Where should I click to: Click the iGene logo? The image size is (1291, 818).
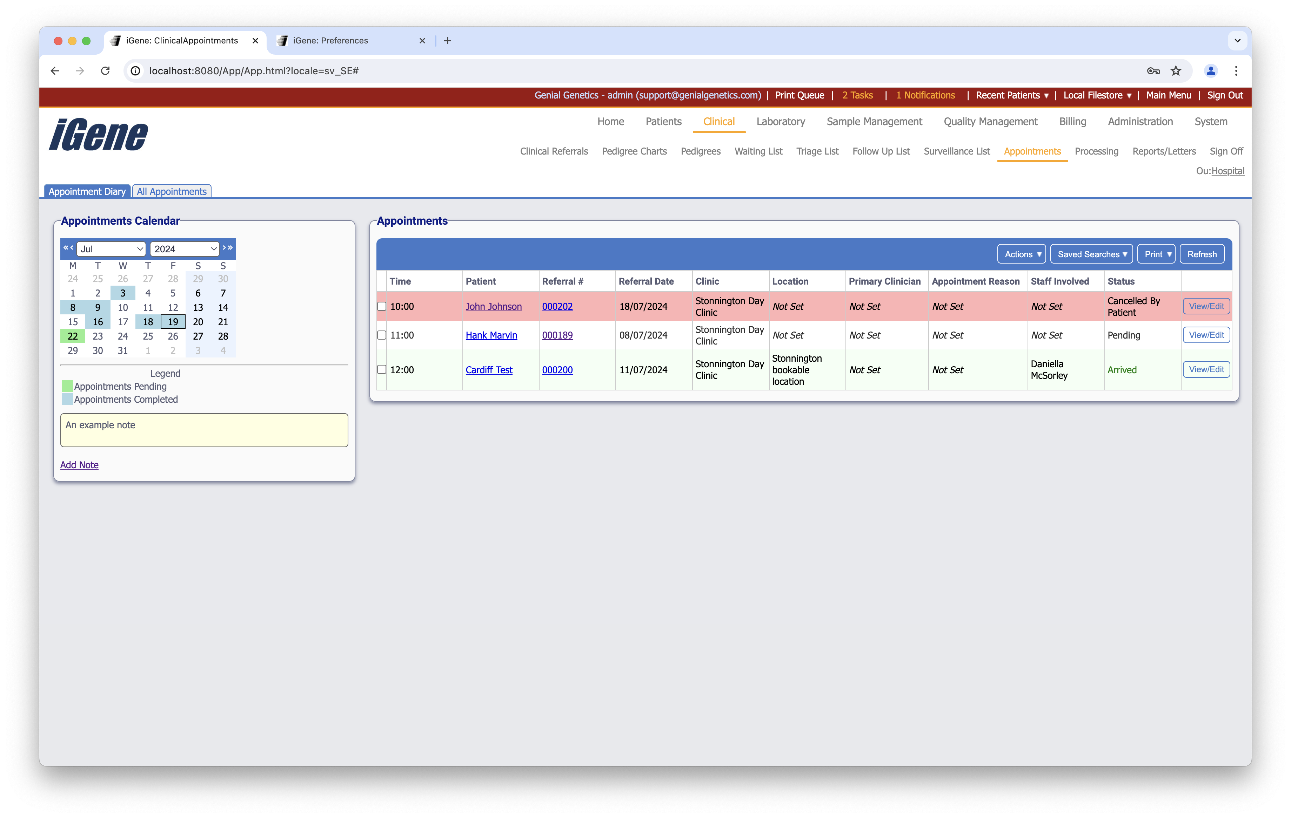coord(99,135)
